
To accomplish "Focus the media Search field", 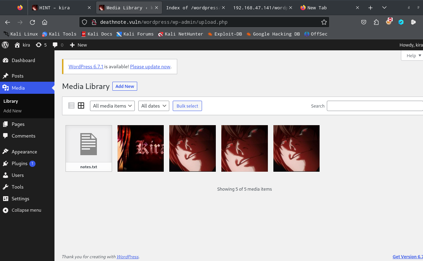I will [375, 106].
